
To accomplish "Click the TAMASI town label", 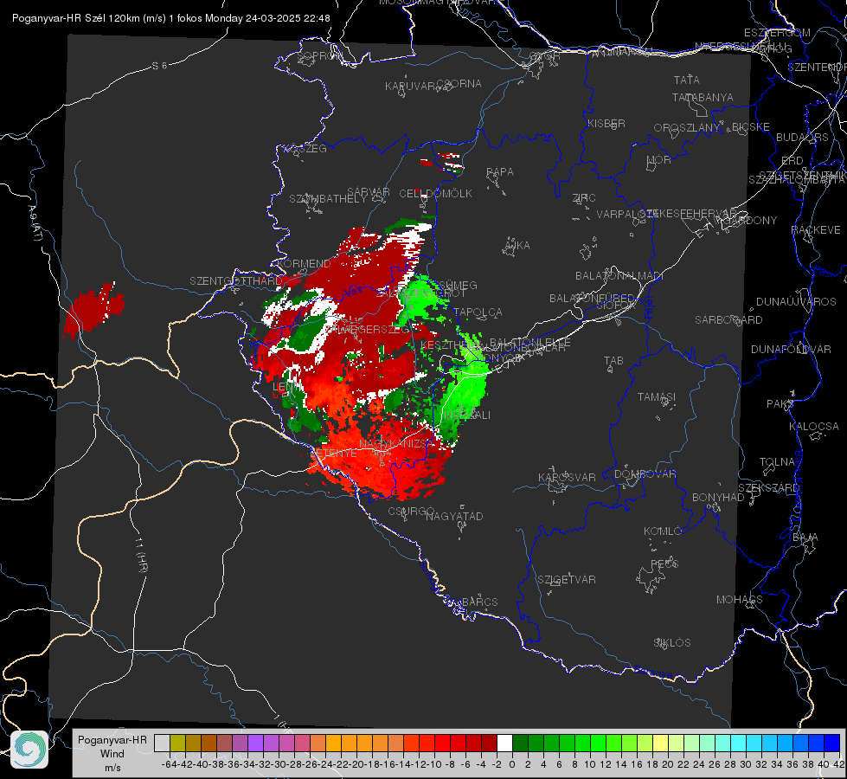I will click(x=657, y=396).
